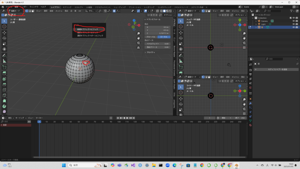The image size is (300, 169).
Task: Toggle camera view icon in main viewport
Action: click(x=139, y=43)
